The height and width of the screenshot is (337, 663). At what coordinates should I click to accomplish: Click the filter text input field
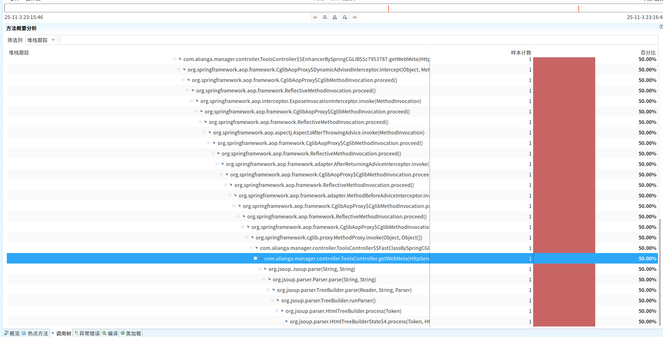click(x=359, y=40)
